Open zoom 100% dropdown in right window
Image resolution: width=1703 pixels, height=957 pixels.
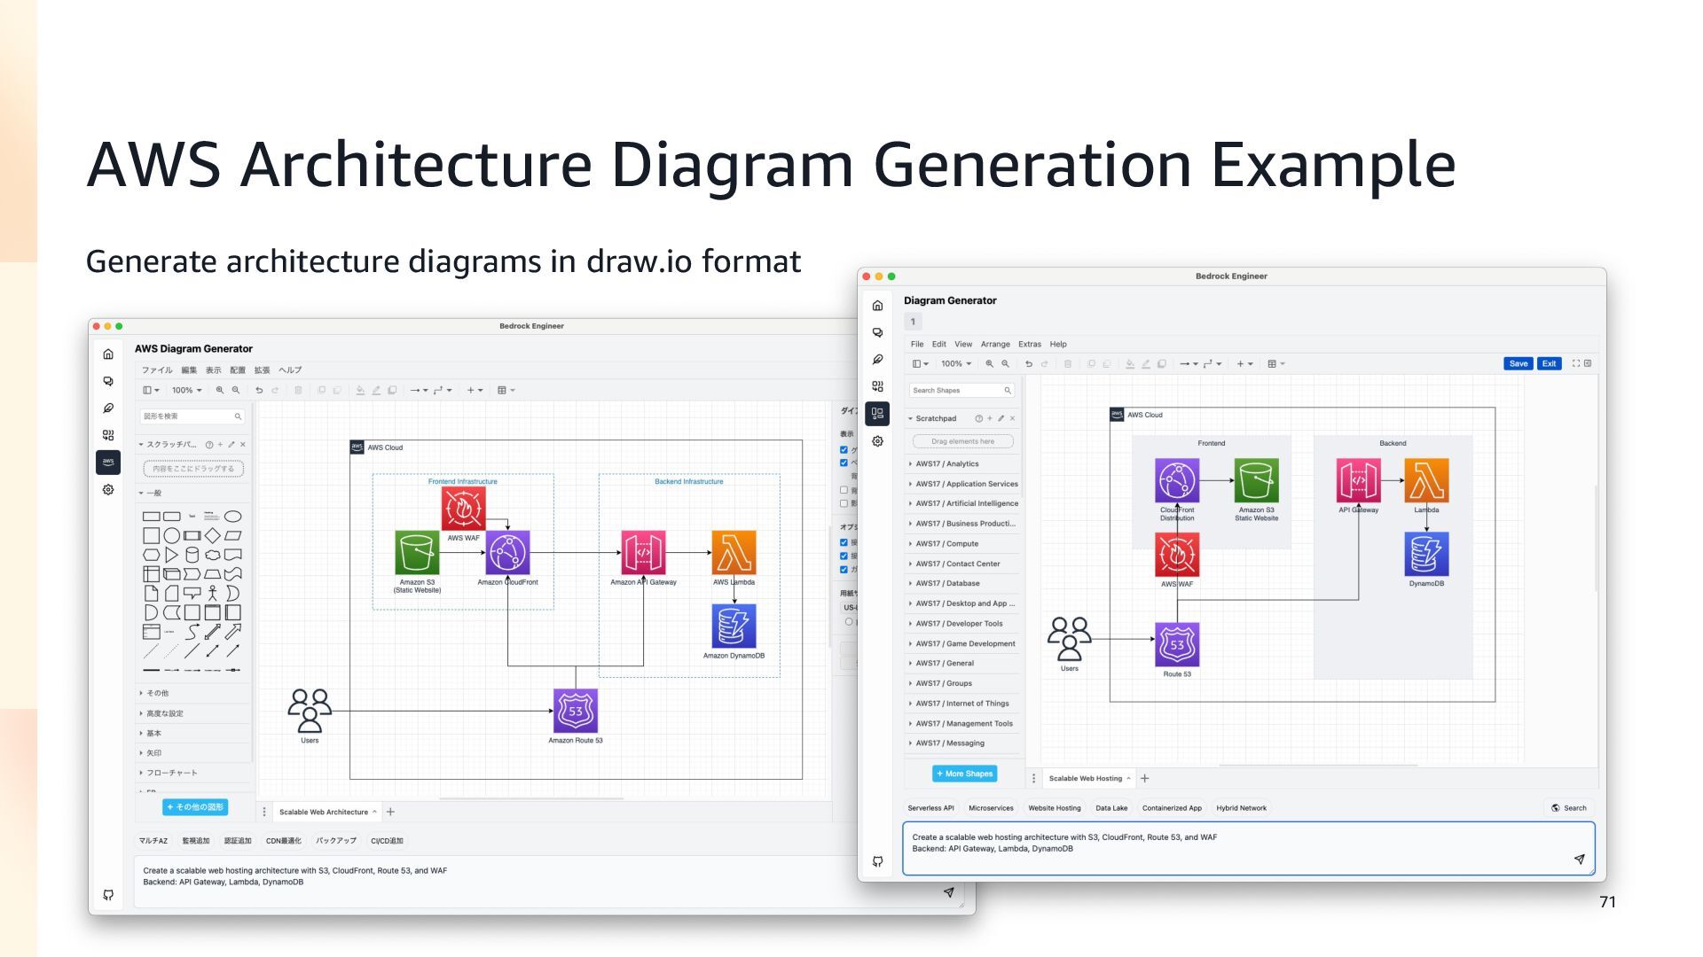pyautogui.click(x=956, y=364)
